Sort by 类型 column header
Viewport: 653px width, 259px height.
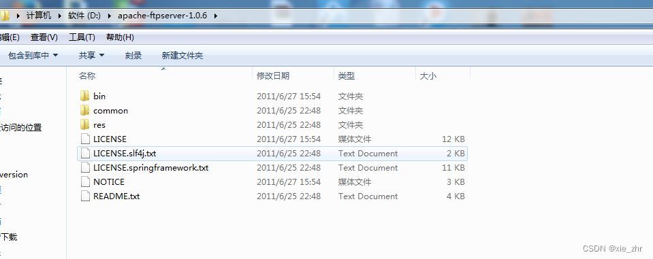(347, 76)
